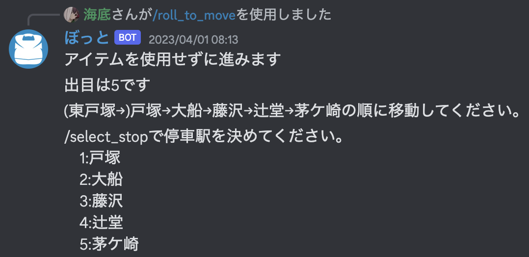Click the message timestamp 2023/04/01 08:13
This screenshot has width=529, height=257.
[x=193, y=39]
